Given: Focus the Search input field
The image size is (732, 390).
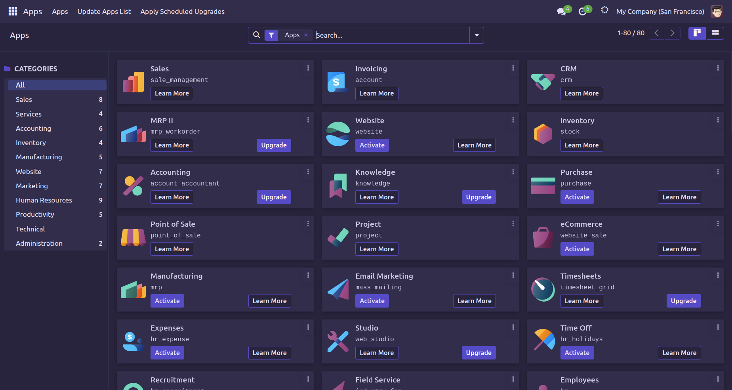Looking at the screenshot, I should 391,35.
